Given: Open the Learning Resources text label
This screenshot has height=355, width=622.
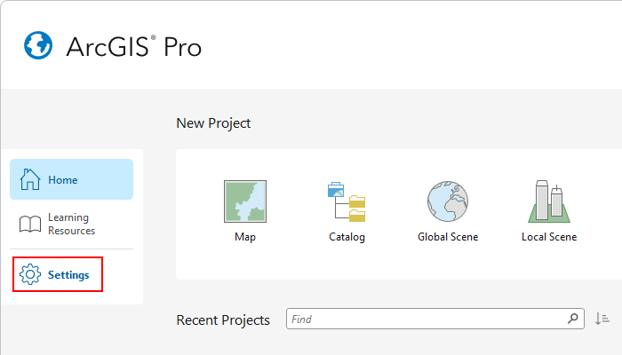Looking at the screenshot, I should [71, 224].
